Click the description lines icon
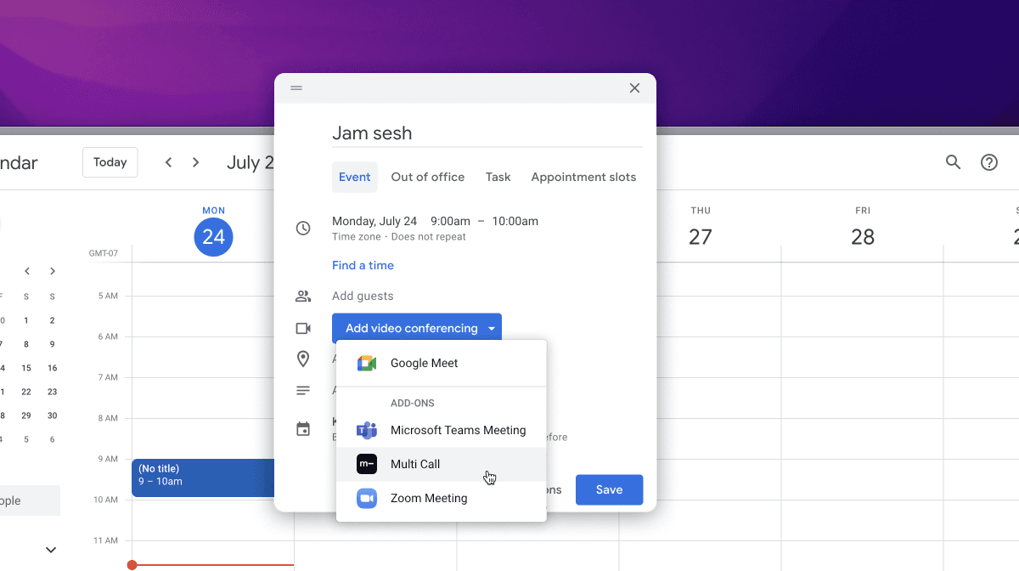Viewport: 1019px width, 571px height. (x=303, y=391)
